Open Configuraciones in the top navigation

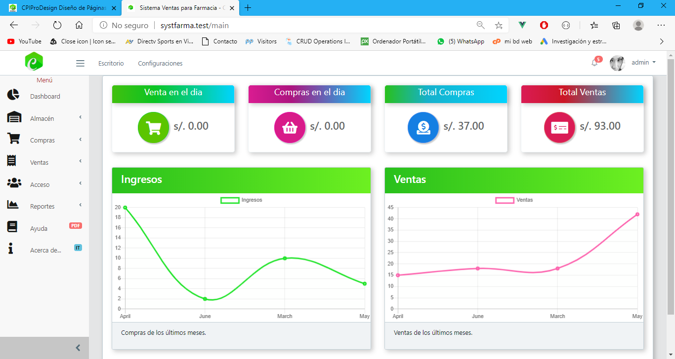click(x=160, y=63)
